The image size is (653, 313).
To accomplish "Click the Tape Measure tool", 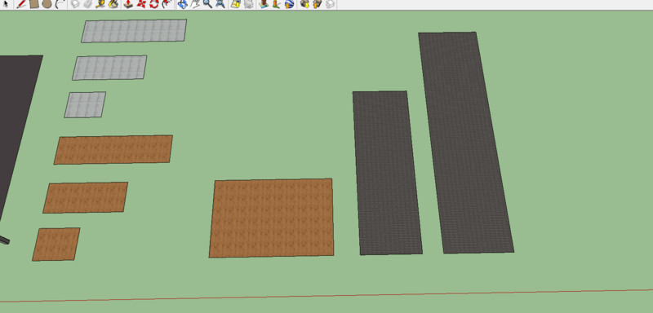I will pyautogui.click(x=100, y=4).
